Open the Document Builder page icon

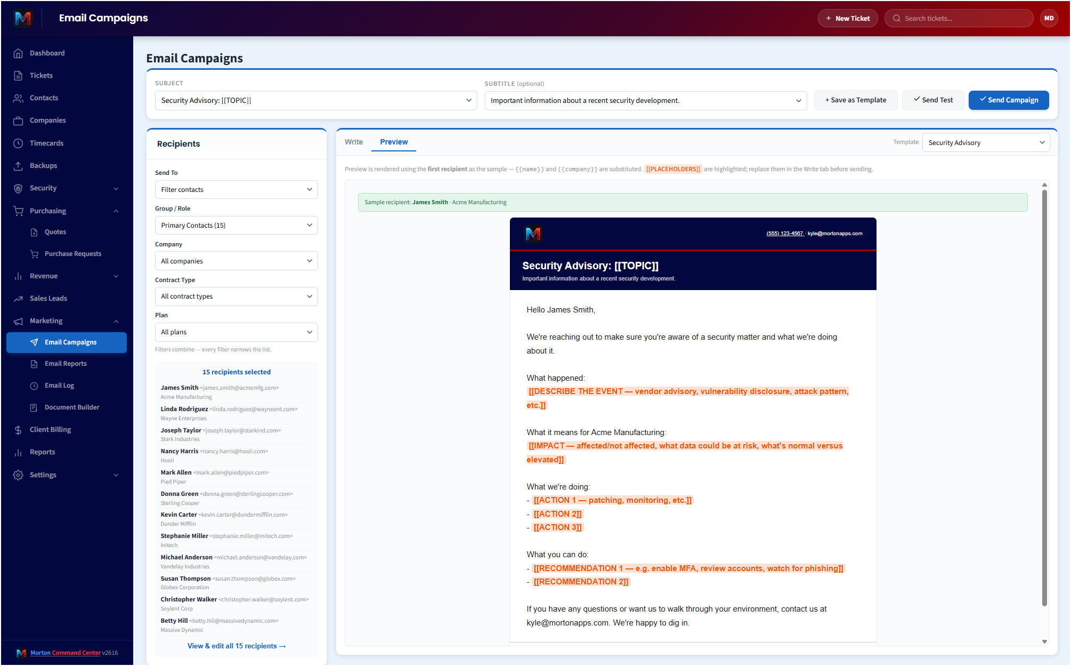point(34,407)
